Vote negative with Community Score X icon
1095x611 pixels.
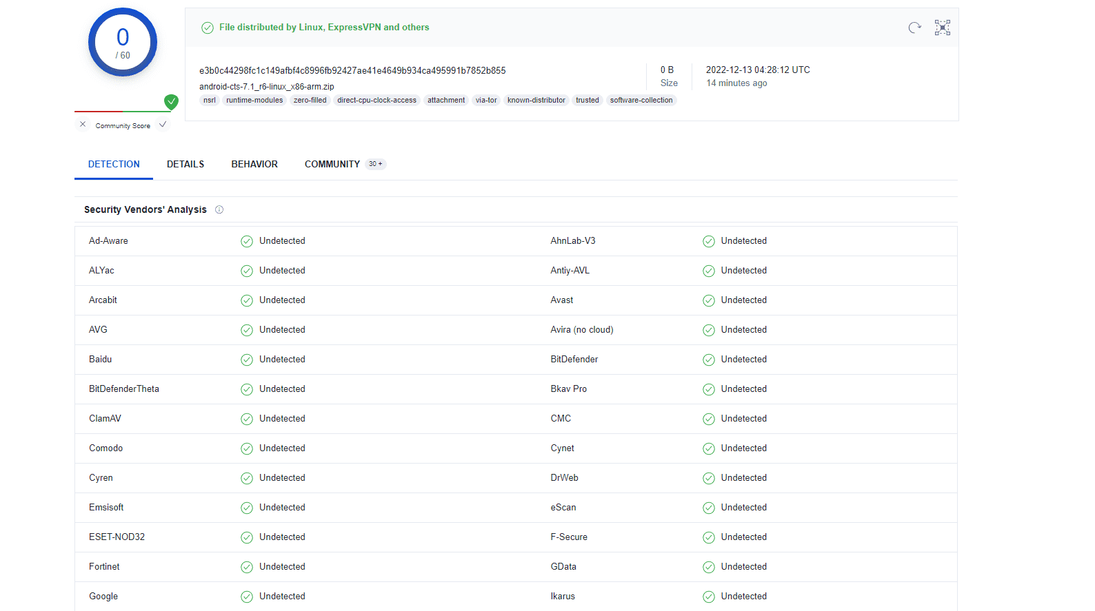tap(83, 125)
